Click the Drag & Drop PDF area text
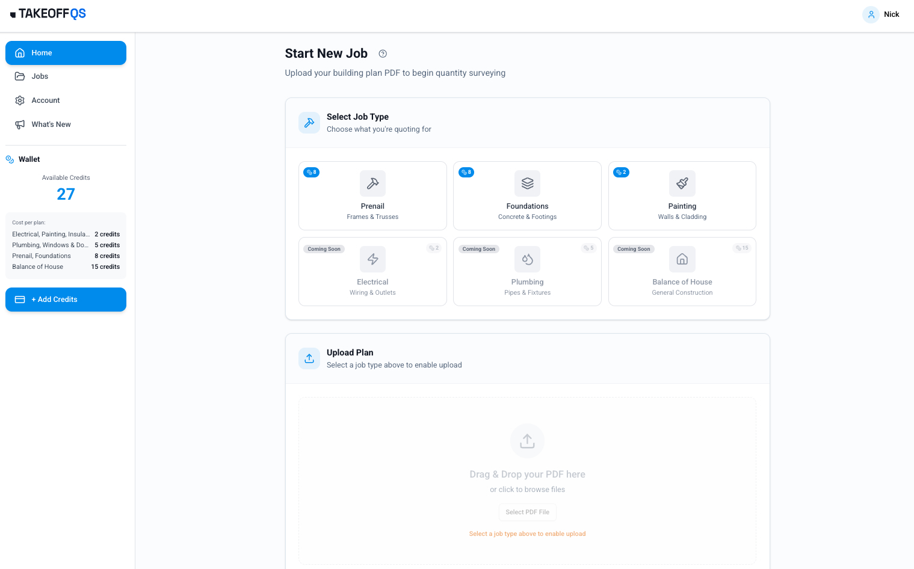 coord(527,475)
